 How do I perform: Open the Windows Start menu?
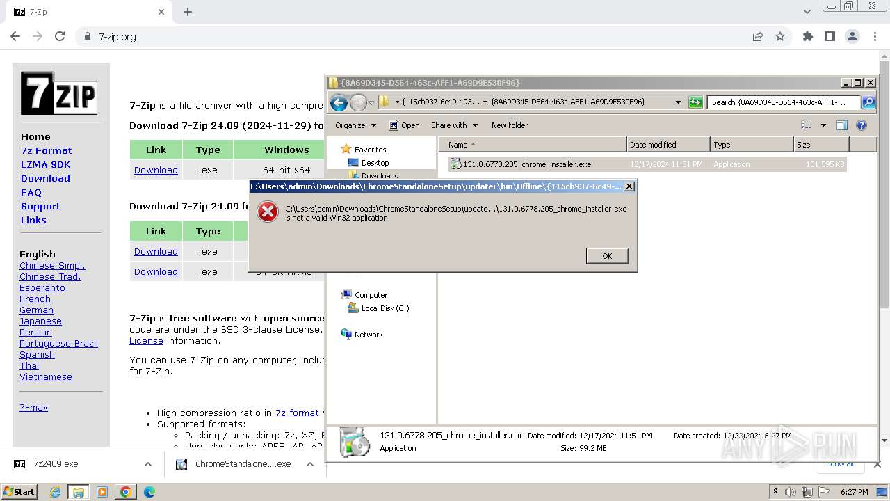coord(19,491)
